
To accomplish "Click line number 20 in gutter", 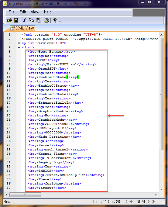I will [x=9, y=116].
